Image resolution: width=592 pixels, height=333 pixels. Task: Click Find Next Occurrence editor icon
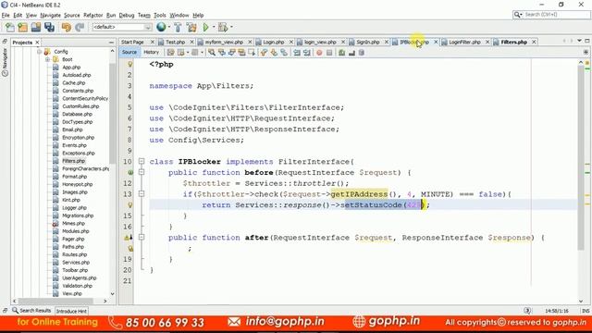click(231, 53)
